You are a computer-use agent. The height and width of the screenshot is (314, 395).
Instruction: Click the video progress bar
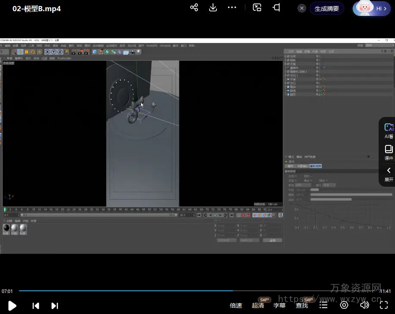coord(197,291)
